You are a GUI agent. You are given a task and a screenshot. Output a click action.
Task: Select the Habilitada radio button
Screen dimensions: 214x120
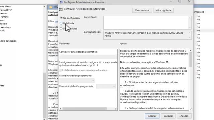coord(61,23)
